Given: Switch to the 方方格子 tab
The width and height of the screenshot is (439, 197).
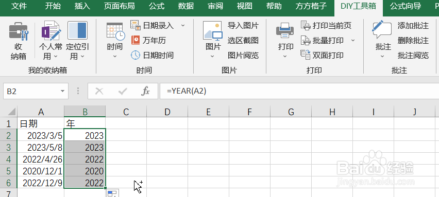Looking at the screenshot, I should pyautogui.click(x=311, y=6).
